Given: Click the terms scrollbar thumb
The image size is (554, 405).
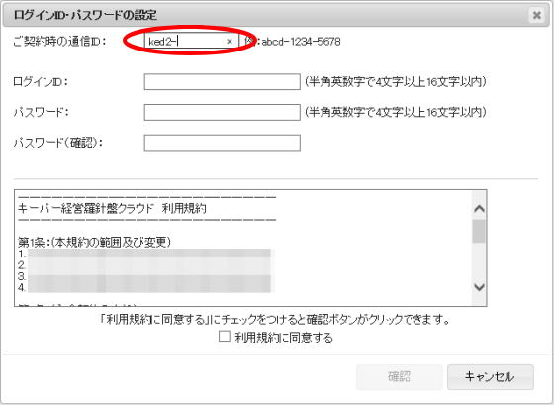Looking at the screenshot, I should [x=479, y=231].
